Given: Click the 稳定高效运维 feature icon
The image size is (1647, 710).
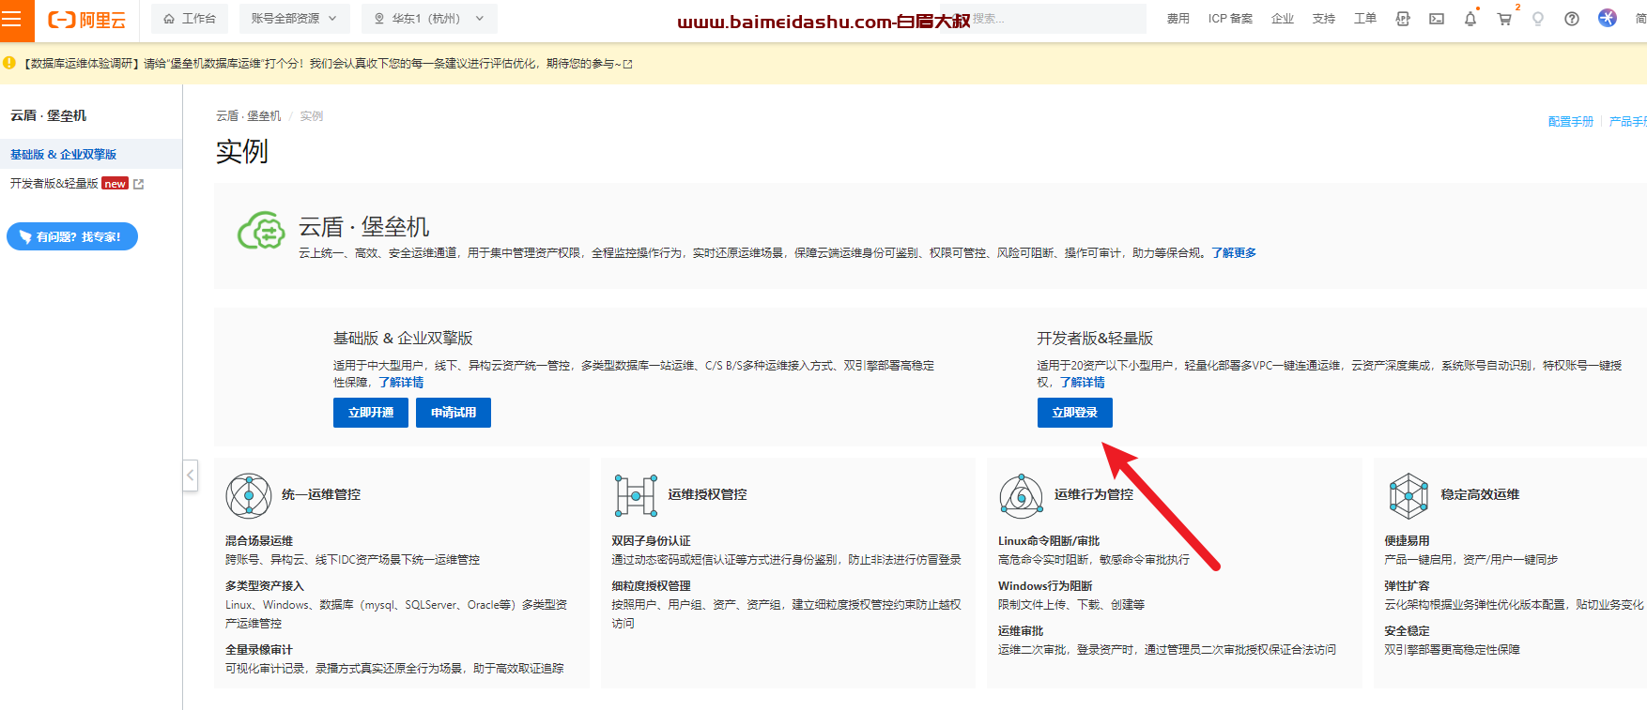Looking at the screenshot, I should pos(1408,496).
